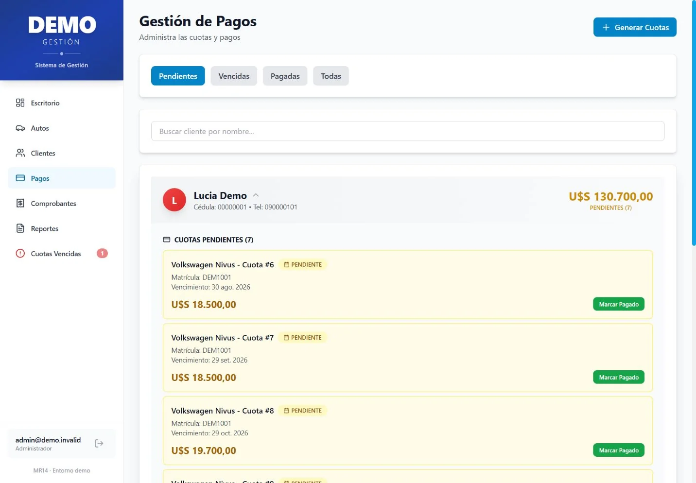Click the vertical page scrollbar
The height and width of the screenshot is (483, 696).
694,122
